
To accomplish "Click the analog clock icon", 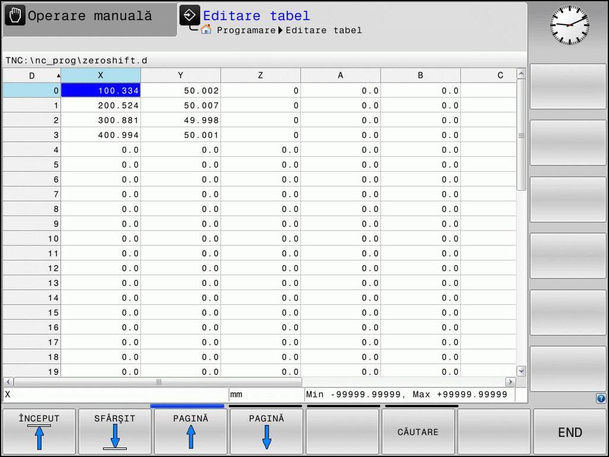I will [x=569, y=25].
